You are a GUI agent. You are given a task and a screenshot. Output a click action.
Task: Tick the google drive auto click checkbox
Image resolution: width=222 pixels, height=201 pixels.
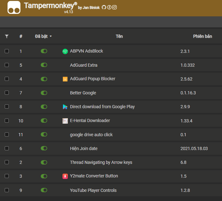tap(7, 135)
